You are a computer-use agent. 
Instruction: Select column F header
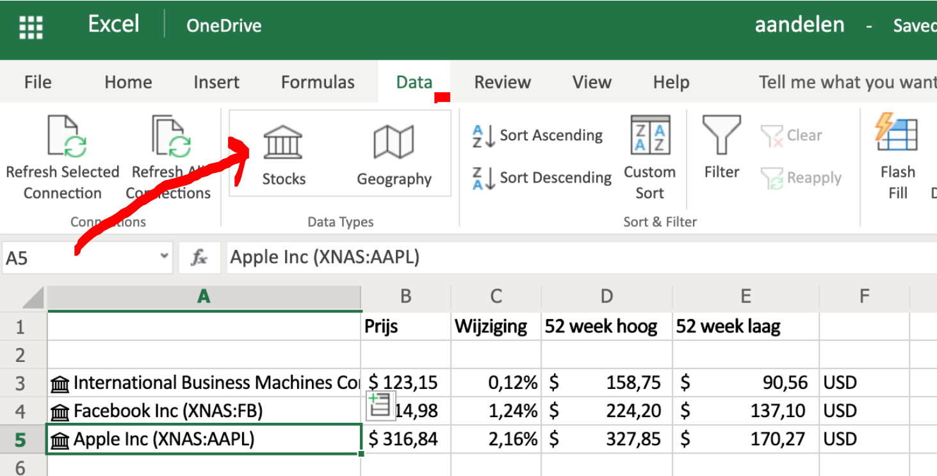[864, 297]
